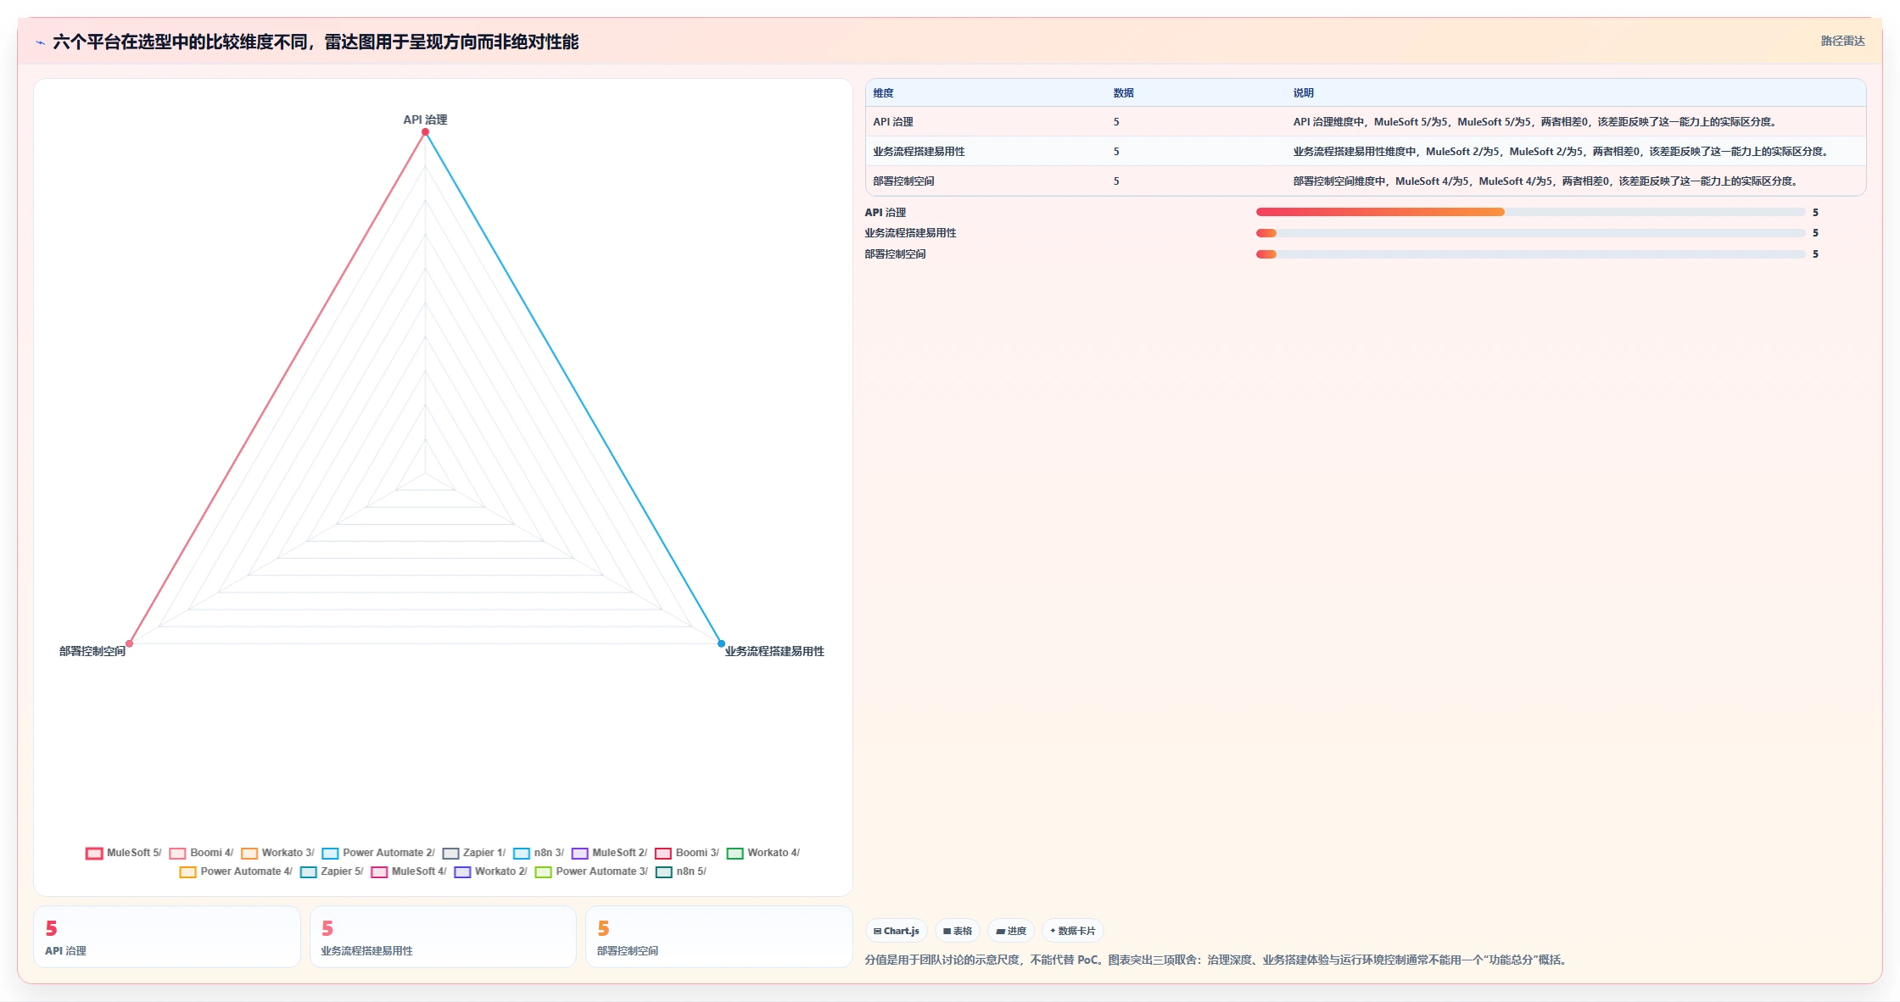This screenshot has height=1002, width=1900.
Task: Click the 部署控制空间维度中 description cell
Action: [1576, 181]
